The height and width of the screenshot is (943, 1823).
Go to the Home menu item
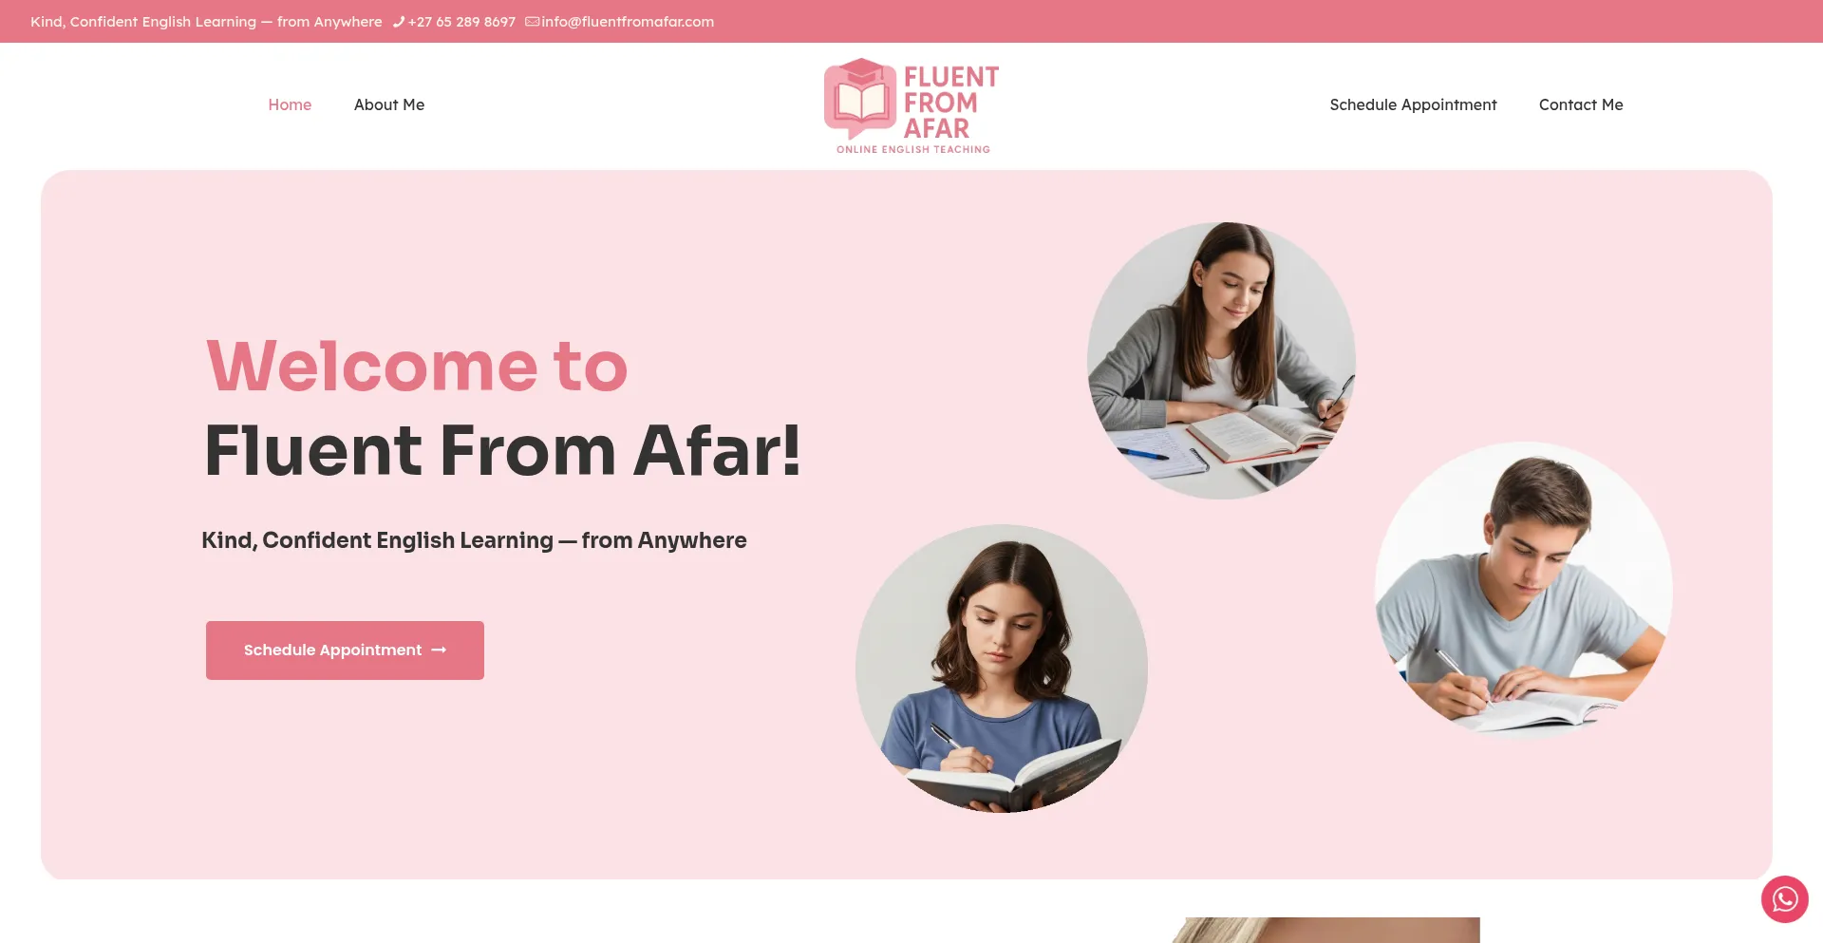[290, 104]
